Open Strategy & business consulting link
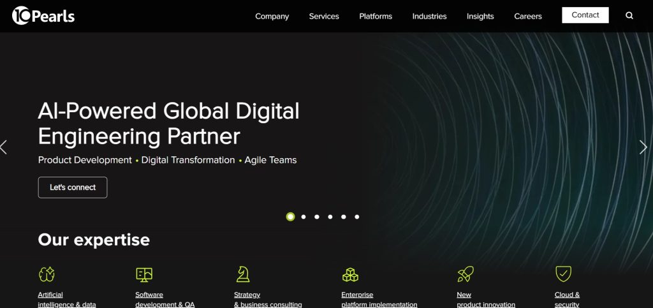This screenshot has width=653, height=308. 268,300
